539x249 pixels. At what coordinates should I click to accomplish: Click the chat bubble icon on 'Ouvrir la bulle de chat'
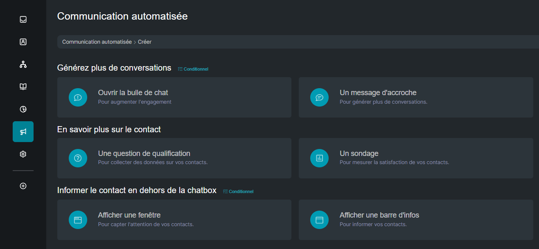point(78,97)
